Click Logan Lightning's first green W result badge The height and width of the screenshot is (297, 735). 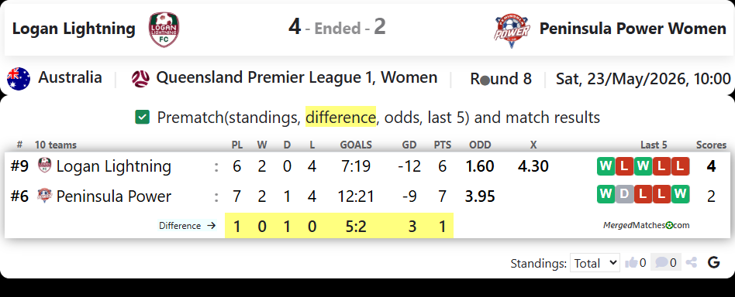606,166
